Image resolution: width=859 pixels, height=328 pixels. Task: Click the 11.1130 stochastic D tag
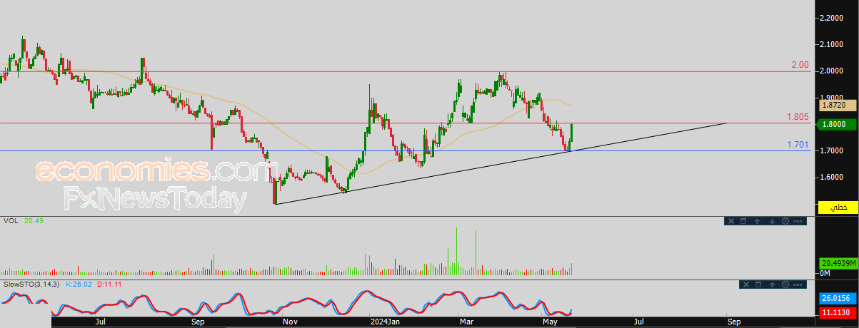click(839, 312)
